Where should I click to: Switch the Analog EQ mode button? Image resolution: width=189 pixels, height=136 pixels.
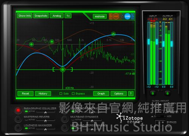(57, 16)
